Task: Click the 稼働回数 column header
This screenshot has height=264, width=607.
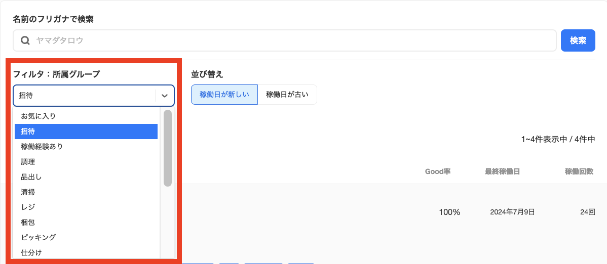Action: pos(579,171)
